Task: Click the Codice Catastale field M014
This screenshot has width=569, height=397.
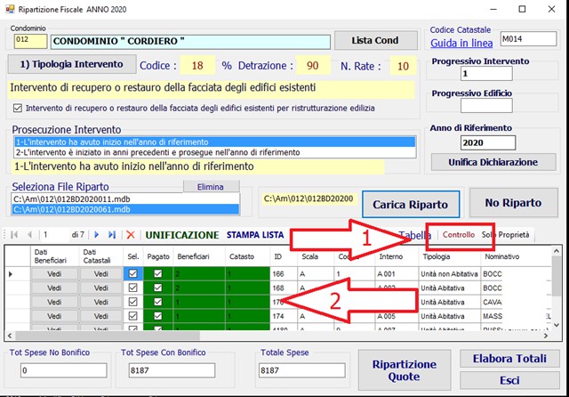Action: point(528,39)
